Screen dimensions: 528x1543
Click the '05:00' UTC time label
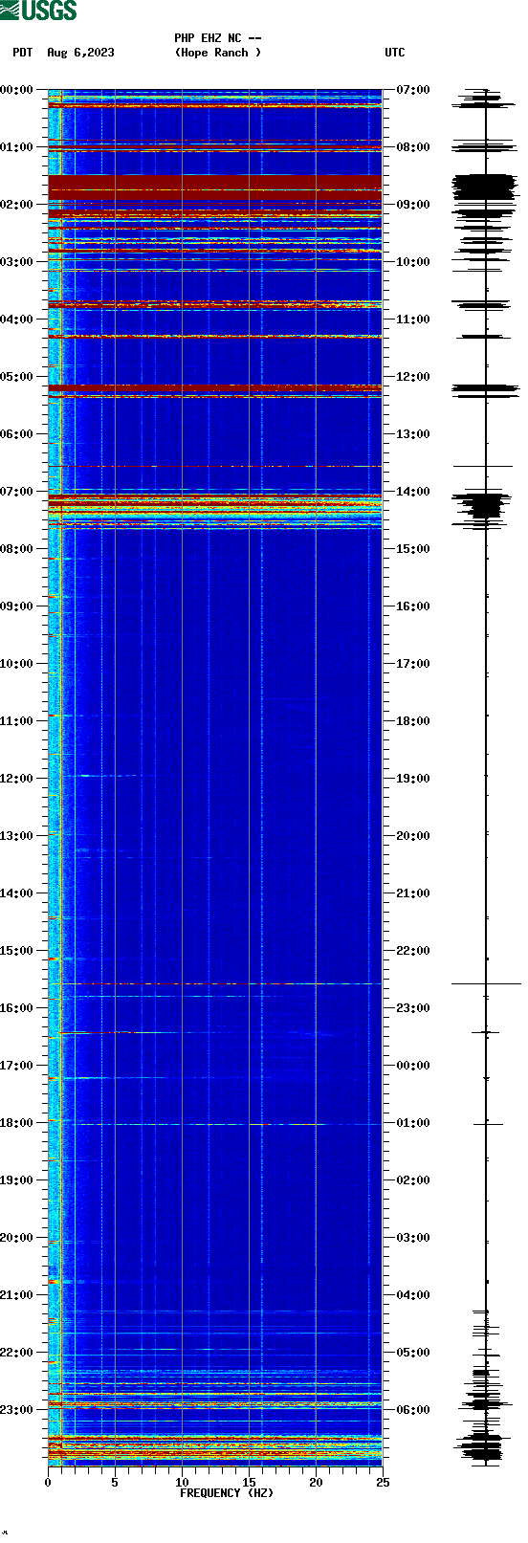pos(413,1353)
